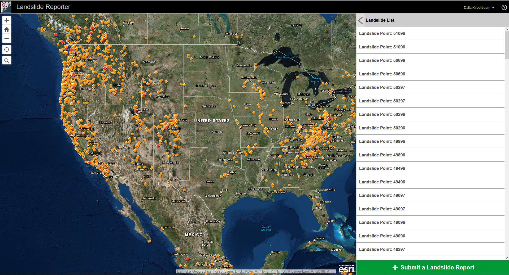Click the Esri logo on map
Screen dimensions: 509x275
[x=346, y=269]
